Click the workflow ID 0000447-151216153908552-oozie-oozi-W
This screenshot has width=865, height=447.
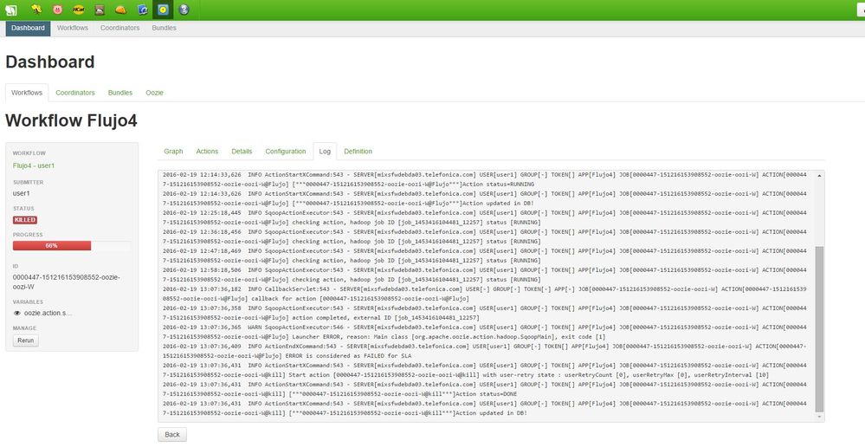66,282
